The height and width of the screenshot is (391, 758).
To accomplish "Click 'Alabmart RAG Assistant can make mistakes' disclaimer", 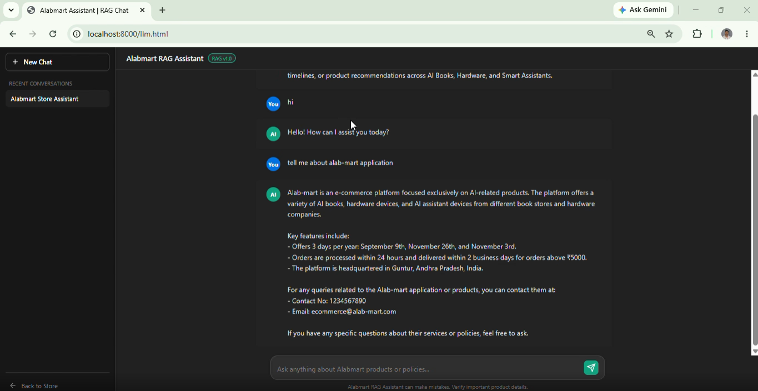I will pos(438,387).
